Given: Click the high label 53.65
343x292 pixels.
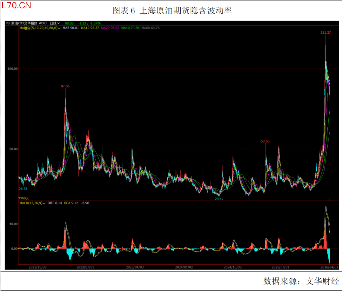Looking at the screenshot, I should click(x=265, y=142).
